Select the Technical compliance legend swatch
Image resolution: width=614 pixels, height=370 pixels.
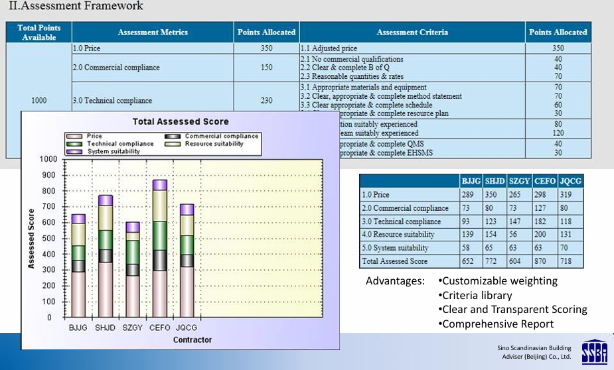click(74, 144)
